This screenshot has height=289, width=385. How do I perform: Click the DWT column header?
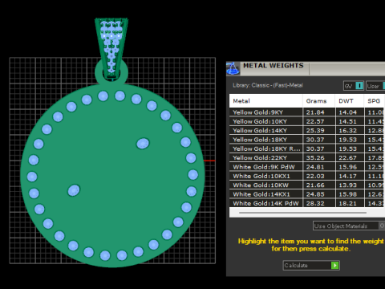pos(350,101)
